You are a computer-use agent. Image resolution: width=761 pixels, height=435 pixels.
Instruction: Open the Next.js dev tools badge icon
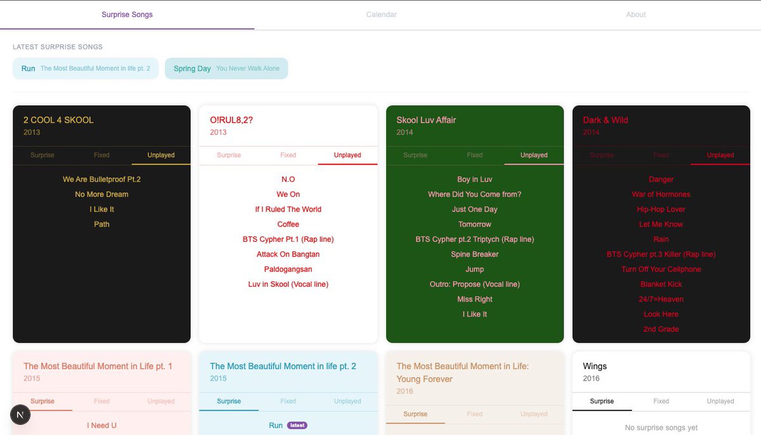tap(21, 415)
